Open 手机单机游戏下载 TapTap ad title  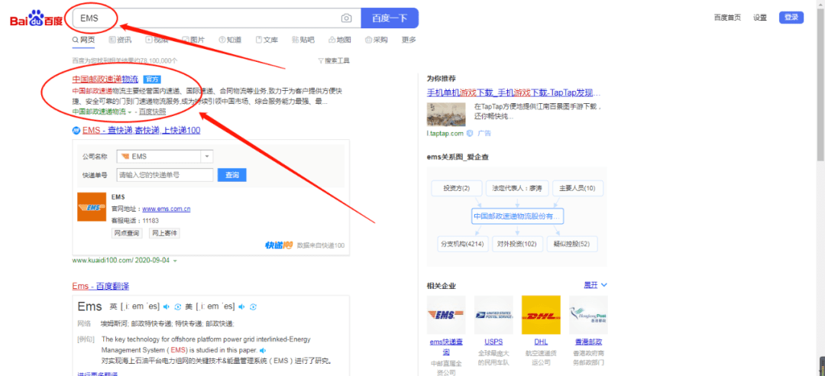513,93
